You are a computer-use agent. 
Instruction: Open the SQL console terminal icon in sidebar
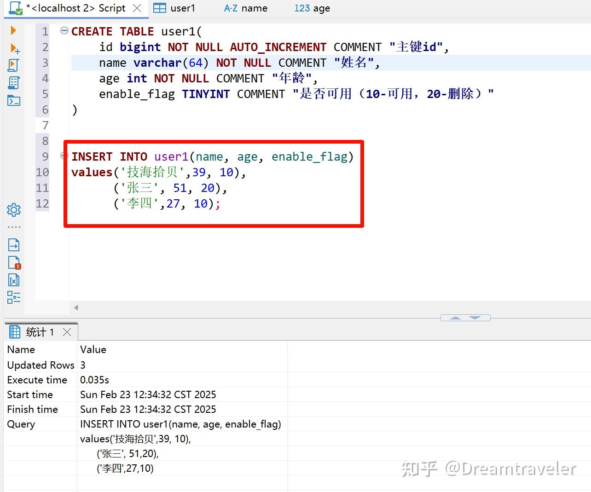(x=13, y=100)
